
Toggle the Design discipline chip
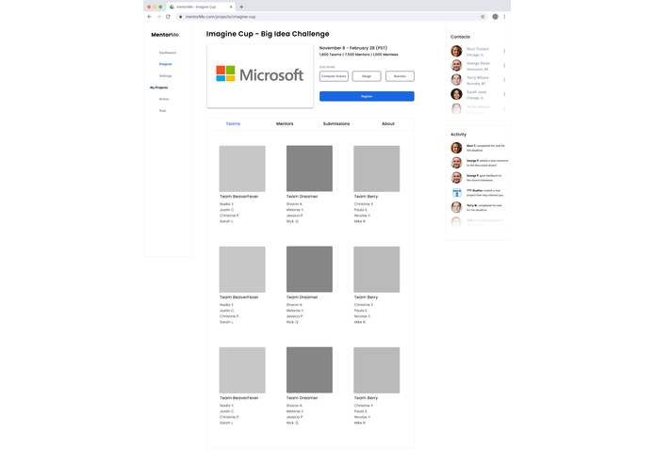(x=367, y=76)
